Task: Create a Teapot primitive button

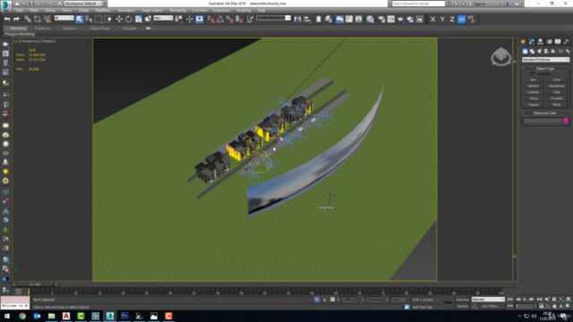Action: pyautogui.click(x=534, y=105)
